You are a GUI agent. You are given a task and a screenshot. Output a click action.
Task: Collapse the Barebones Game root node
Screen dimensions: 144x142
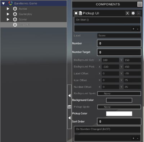3,4
